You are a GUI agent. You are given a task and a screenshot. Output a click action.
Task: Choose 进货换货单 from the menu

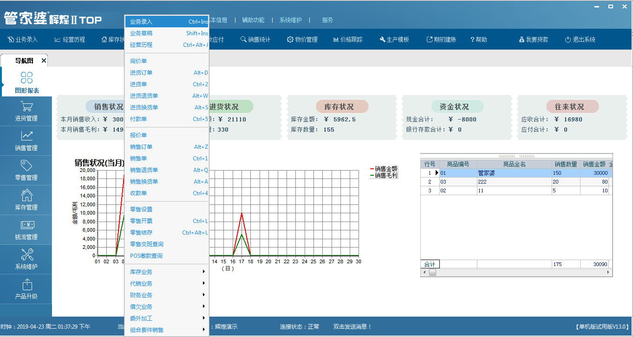167,108
